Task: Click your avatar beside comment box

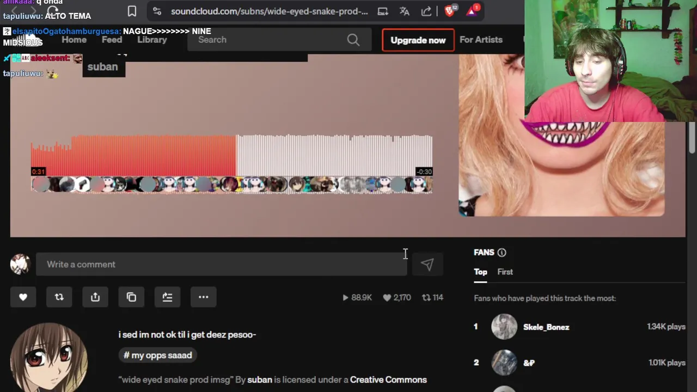Action: (x=20, y=264)
